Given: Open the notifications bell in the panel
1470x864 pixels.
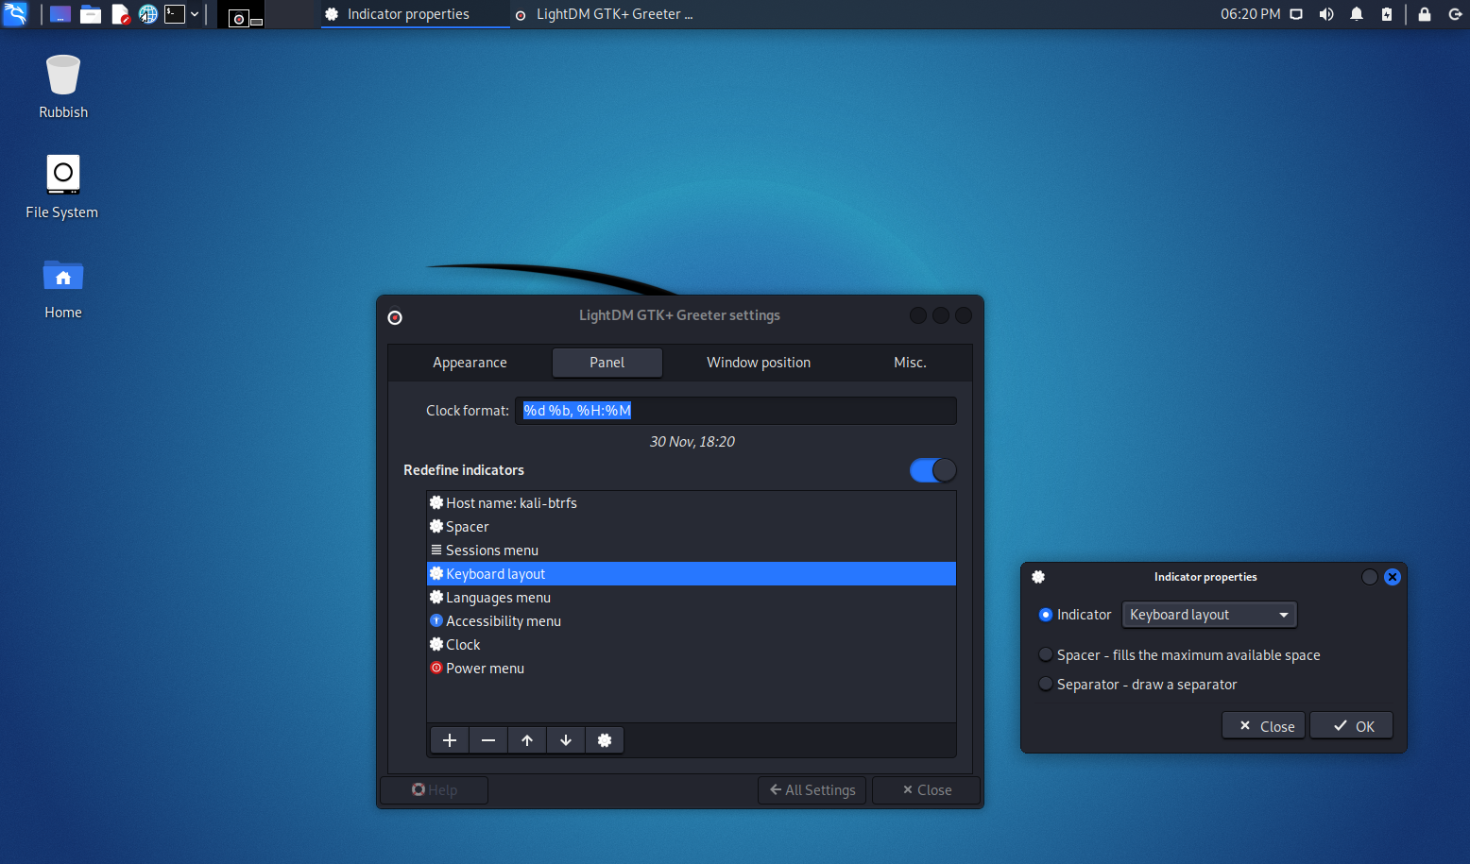Looking at the screenshot, I should tap(1357, 14).
